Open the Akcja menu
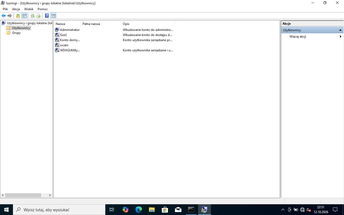This screenshot has height=215, width=344. (16, 9)
